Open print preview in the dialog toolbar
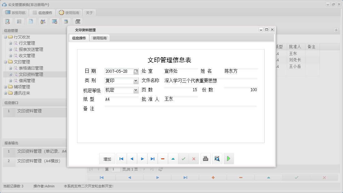343x193 pixels. point(217,159)
